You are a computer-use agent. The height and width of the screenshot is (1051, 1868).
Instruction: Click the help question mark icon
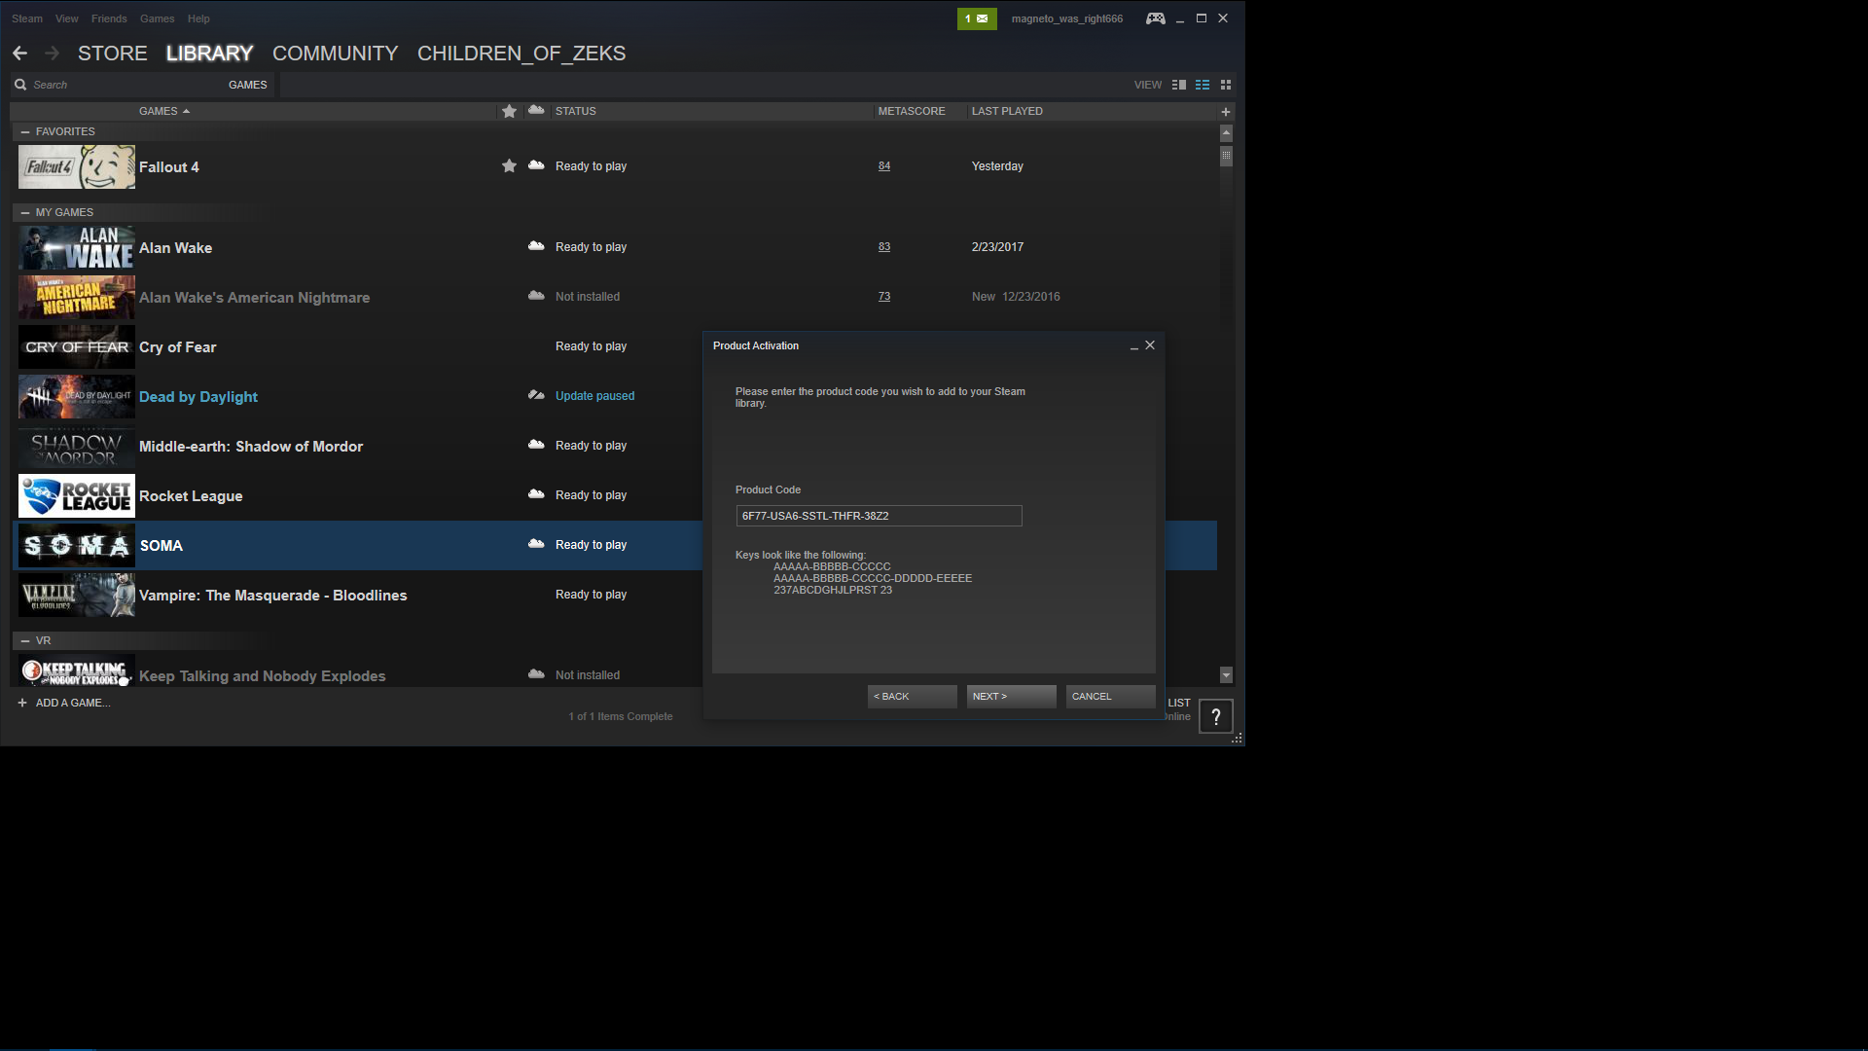(x=1216, y=716)
